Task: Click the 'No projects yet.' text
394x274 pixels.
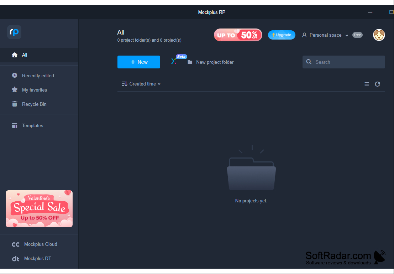Action: point(251,201)
